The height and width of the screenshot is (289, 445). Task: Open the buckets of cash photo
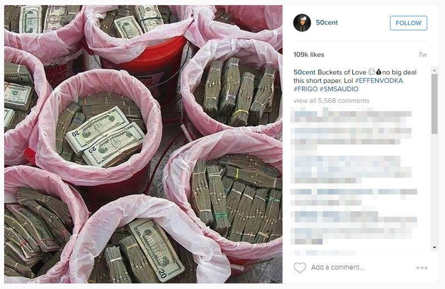click(x=144, y=144)
